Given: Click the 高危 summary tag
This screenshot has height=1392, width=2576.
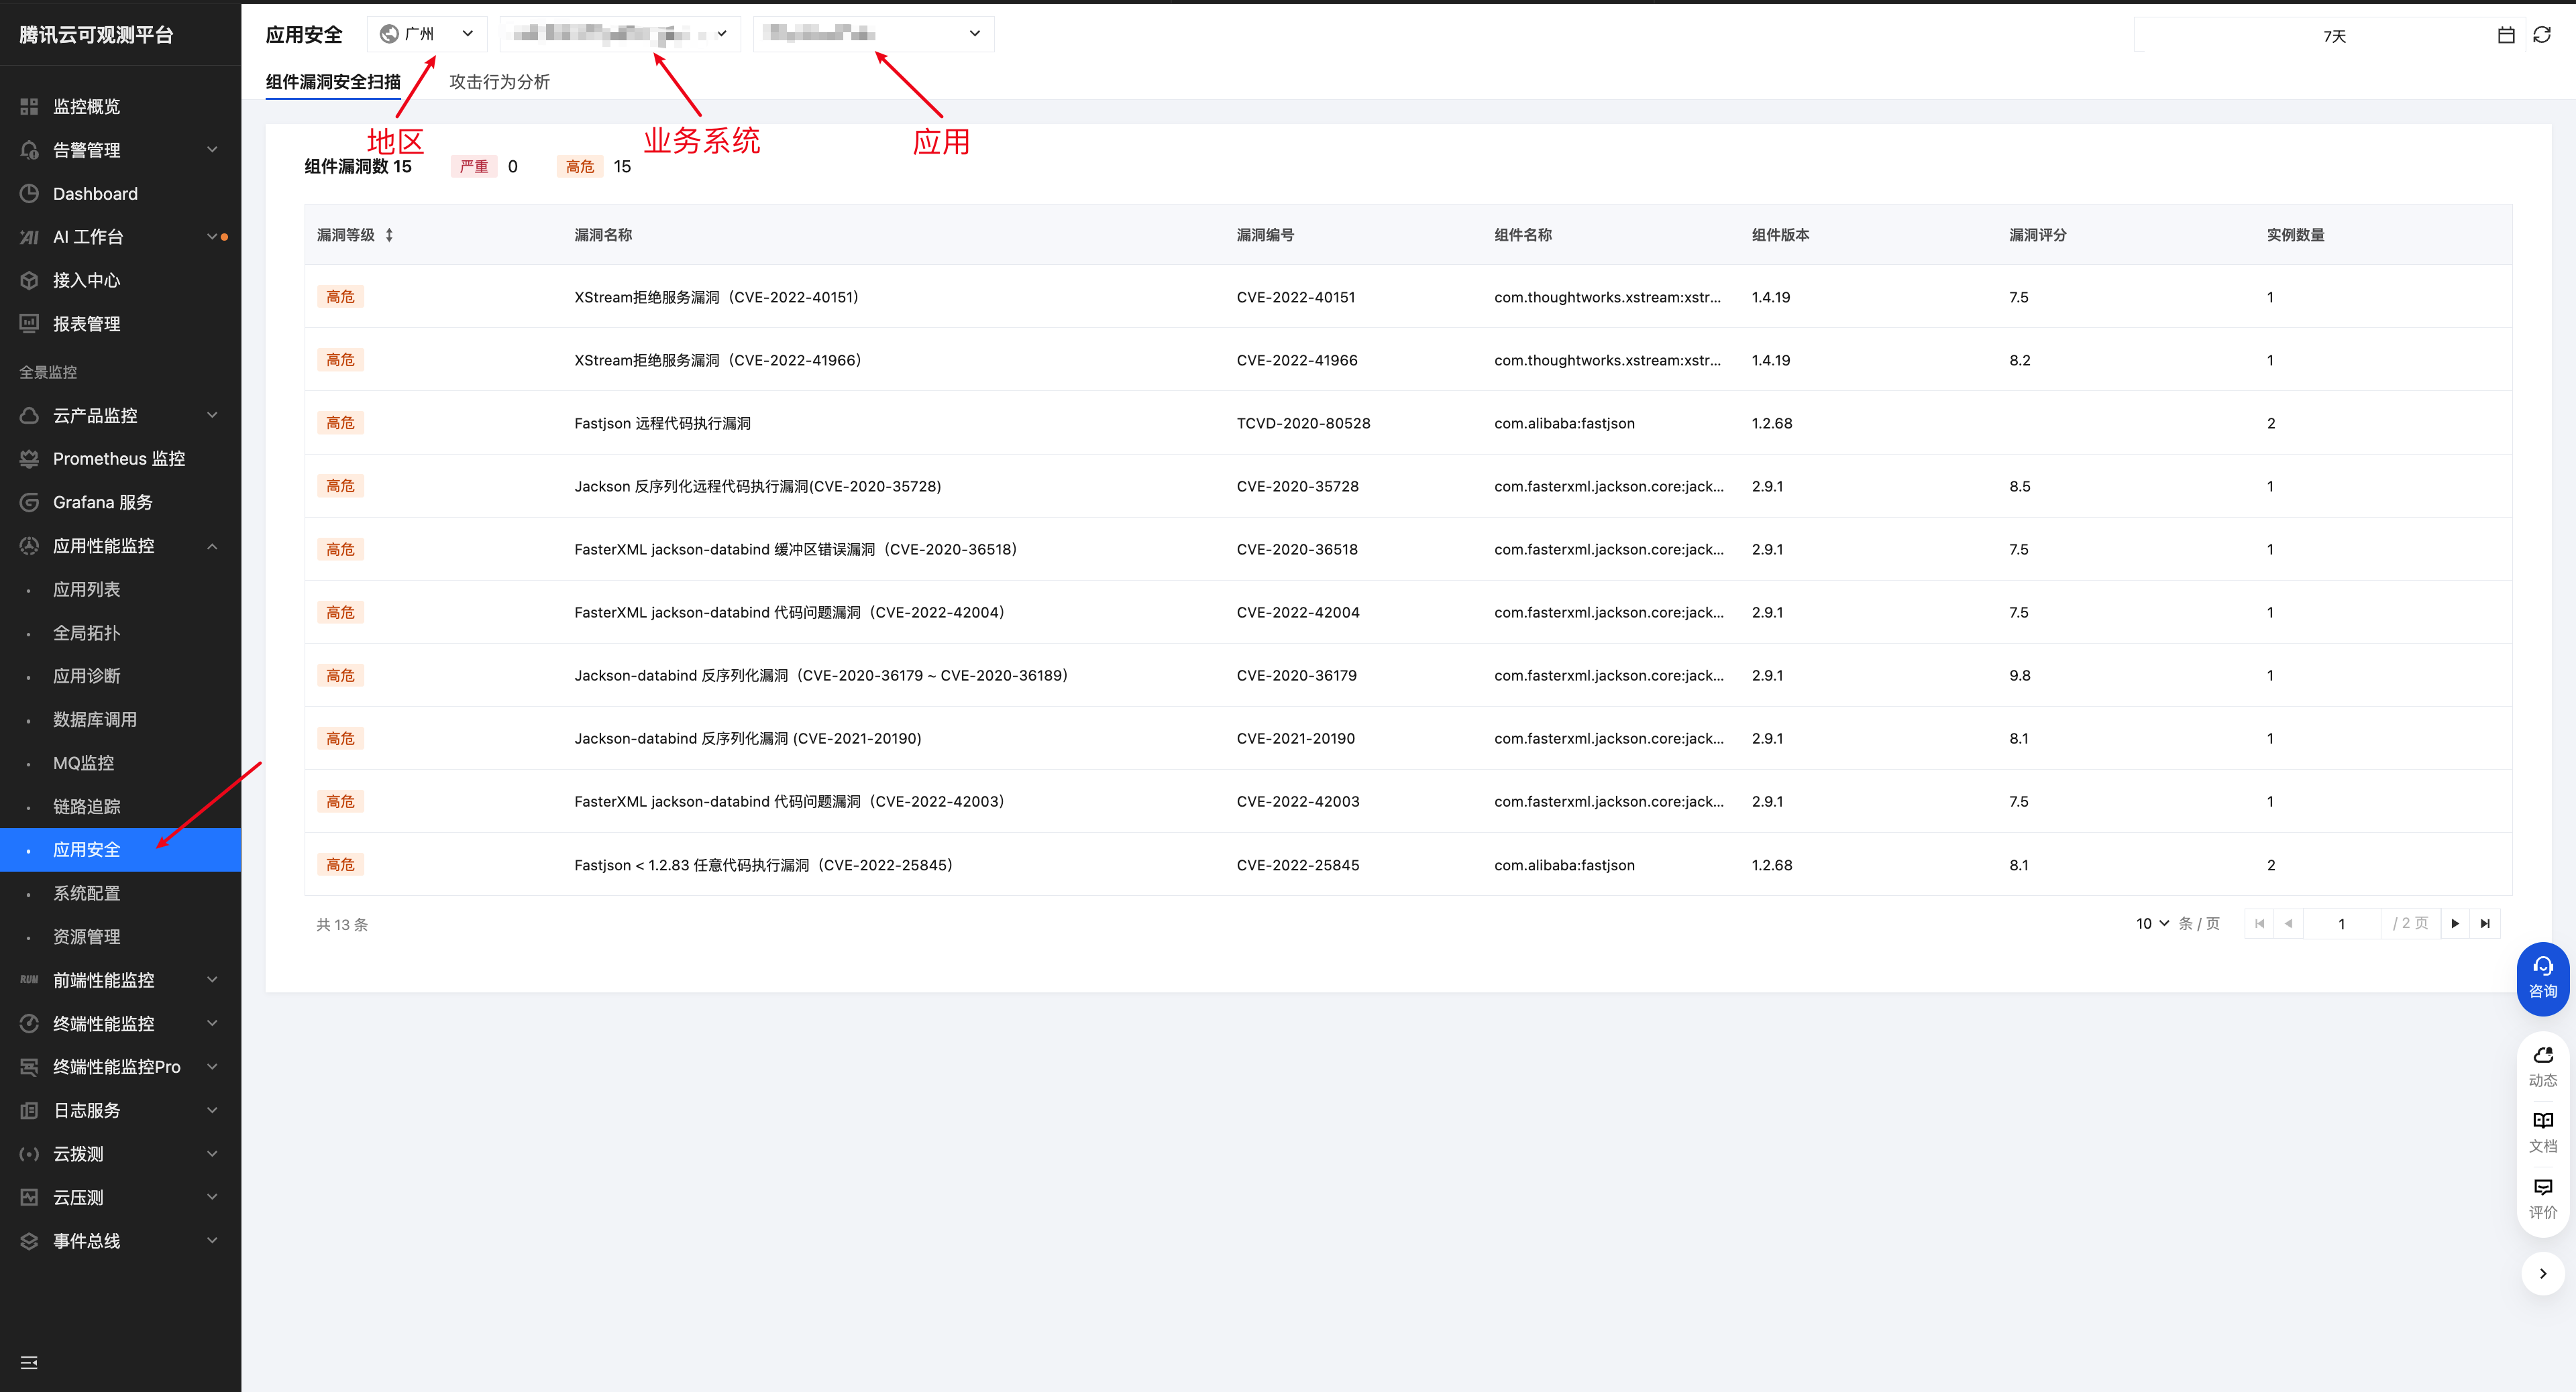Looking at the screenshot, I should (580, 167).
